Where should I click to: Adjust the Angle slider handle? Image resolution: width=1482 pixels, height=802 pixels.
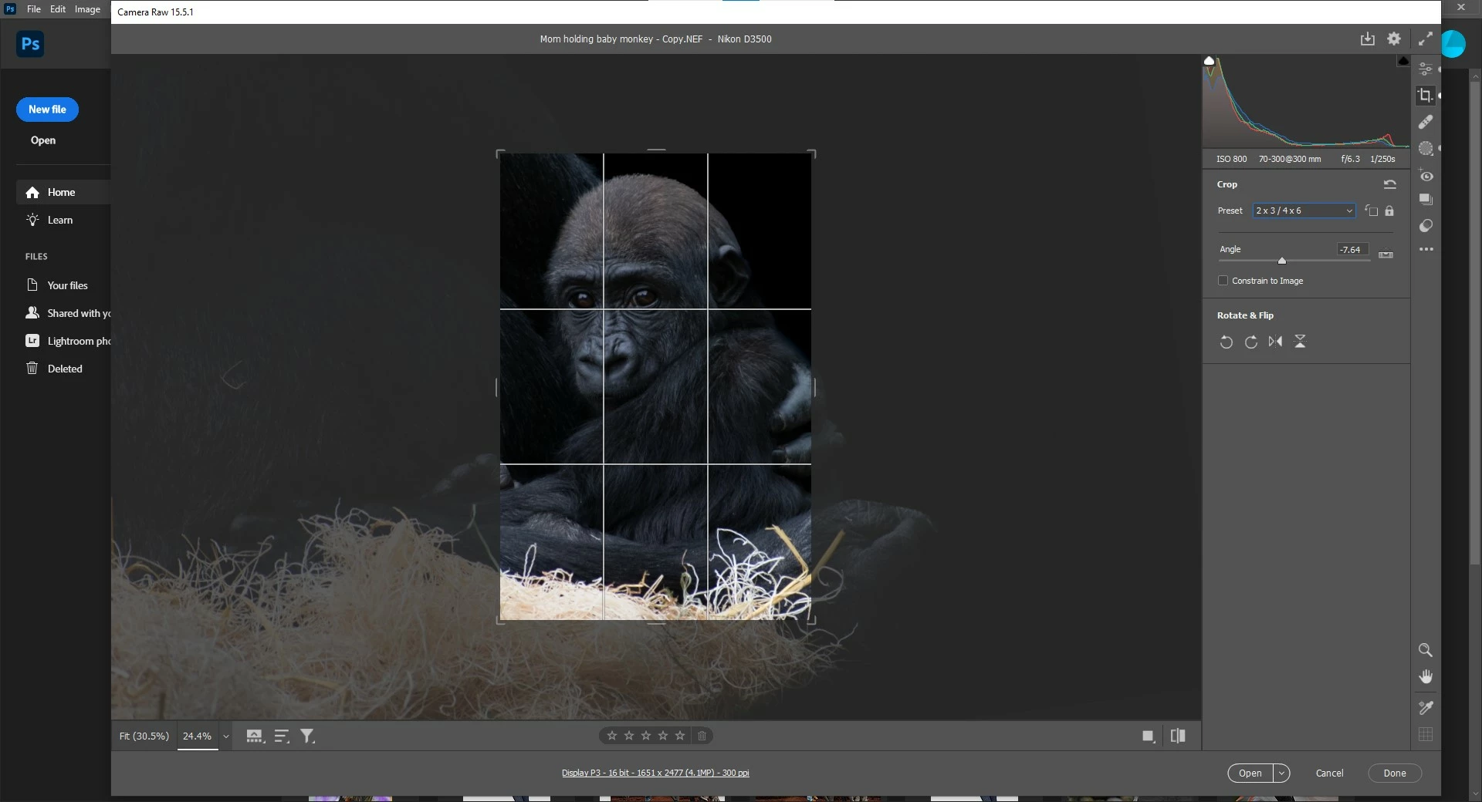click(1282, 261)
